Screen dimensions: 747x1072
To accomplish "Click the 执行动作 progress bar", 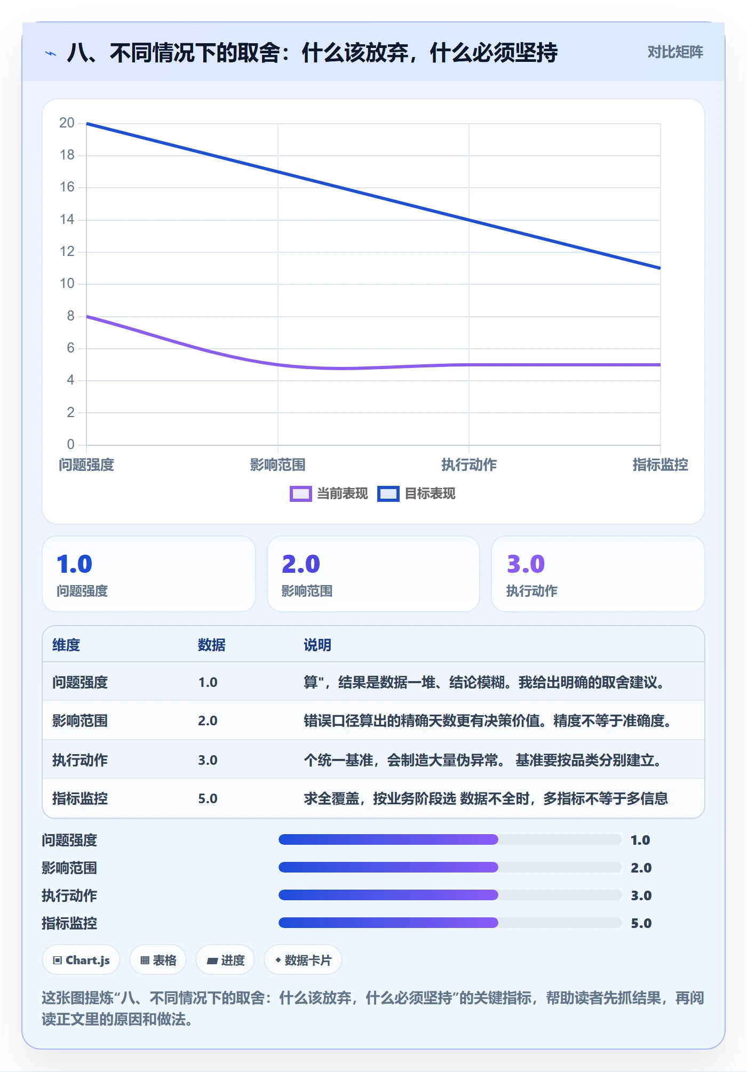I will 450,895.
